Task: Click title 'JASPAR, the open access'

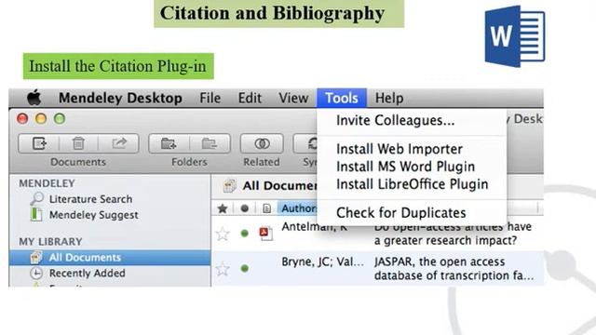Action: [x=440, y=261]
